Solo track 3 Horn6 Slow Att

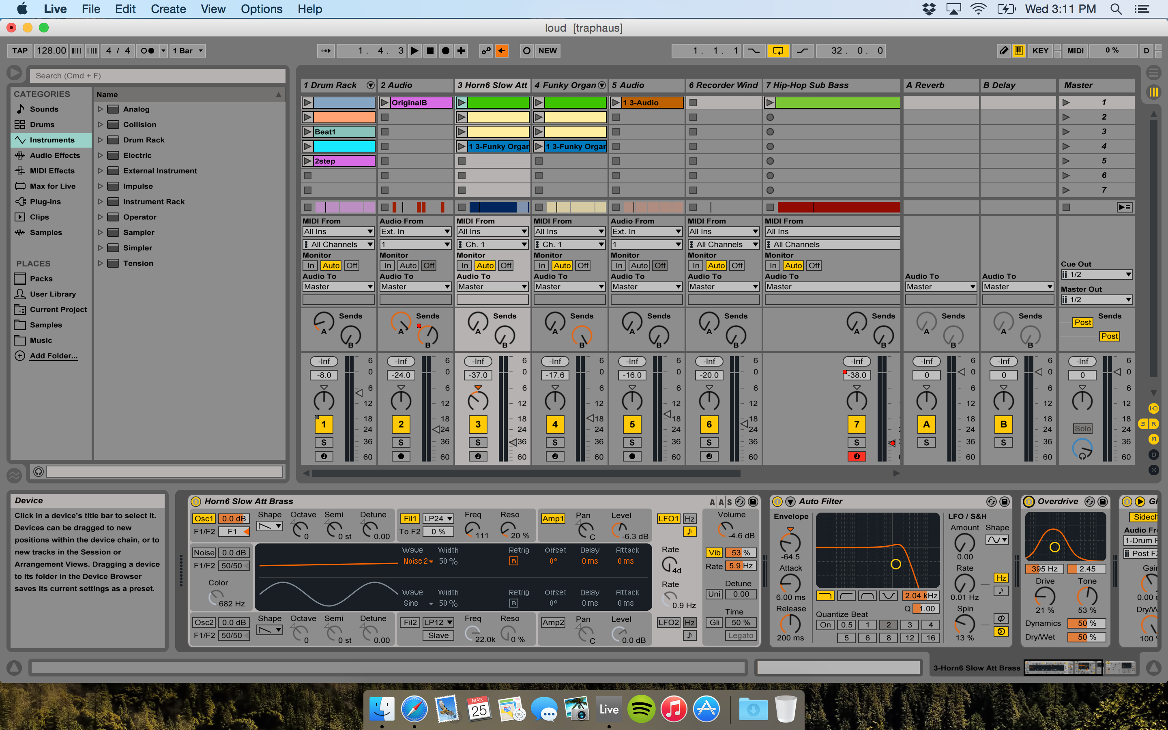pyautogui.click(x=478, y=442)
